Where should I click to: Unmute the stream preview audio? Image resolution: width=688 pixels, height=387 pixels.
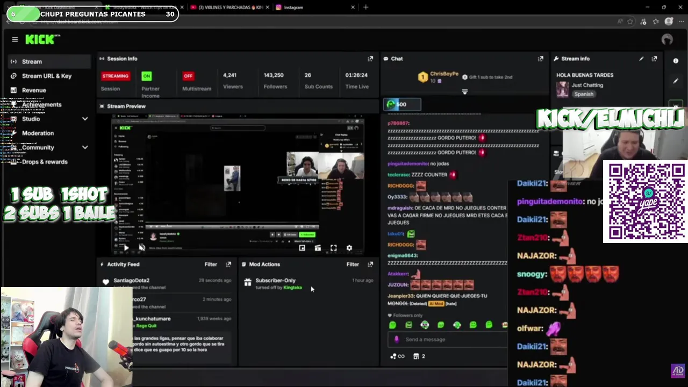coord(141,248)
